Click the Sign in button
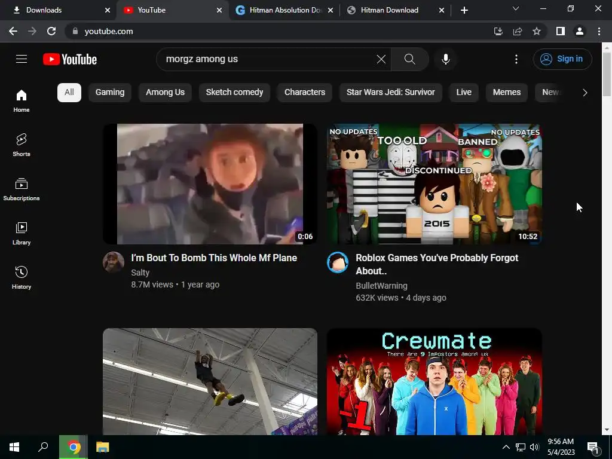The image size is (612, 459). pyautogui.click(x=562, y=59)
